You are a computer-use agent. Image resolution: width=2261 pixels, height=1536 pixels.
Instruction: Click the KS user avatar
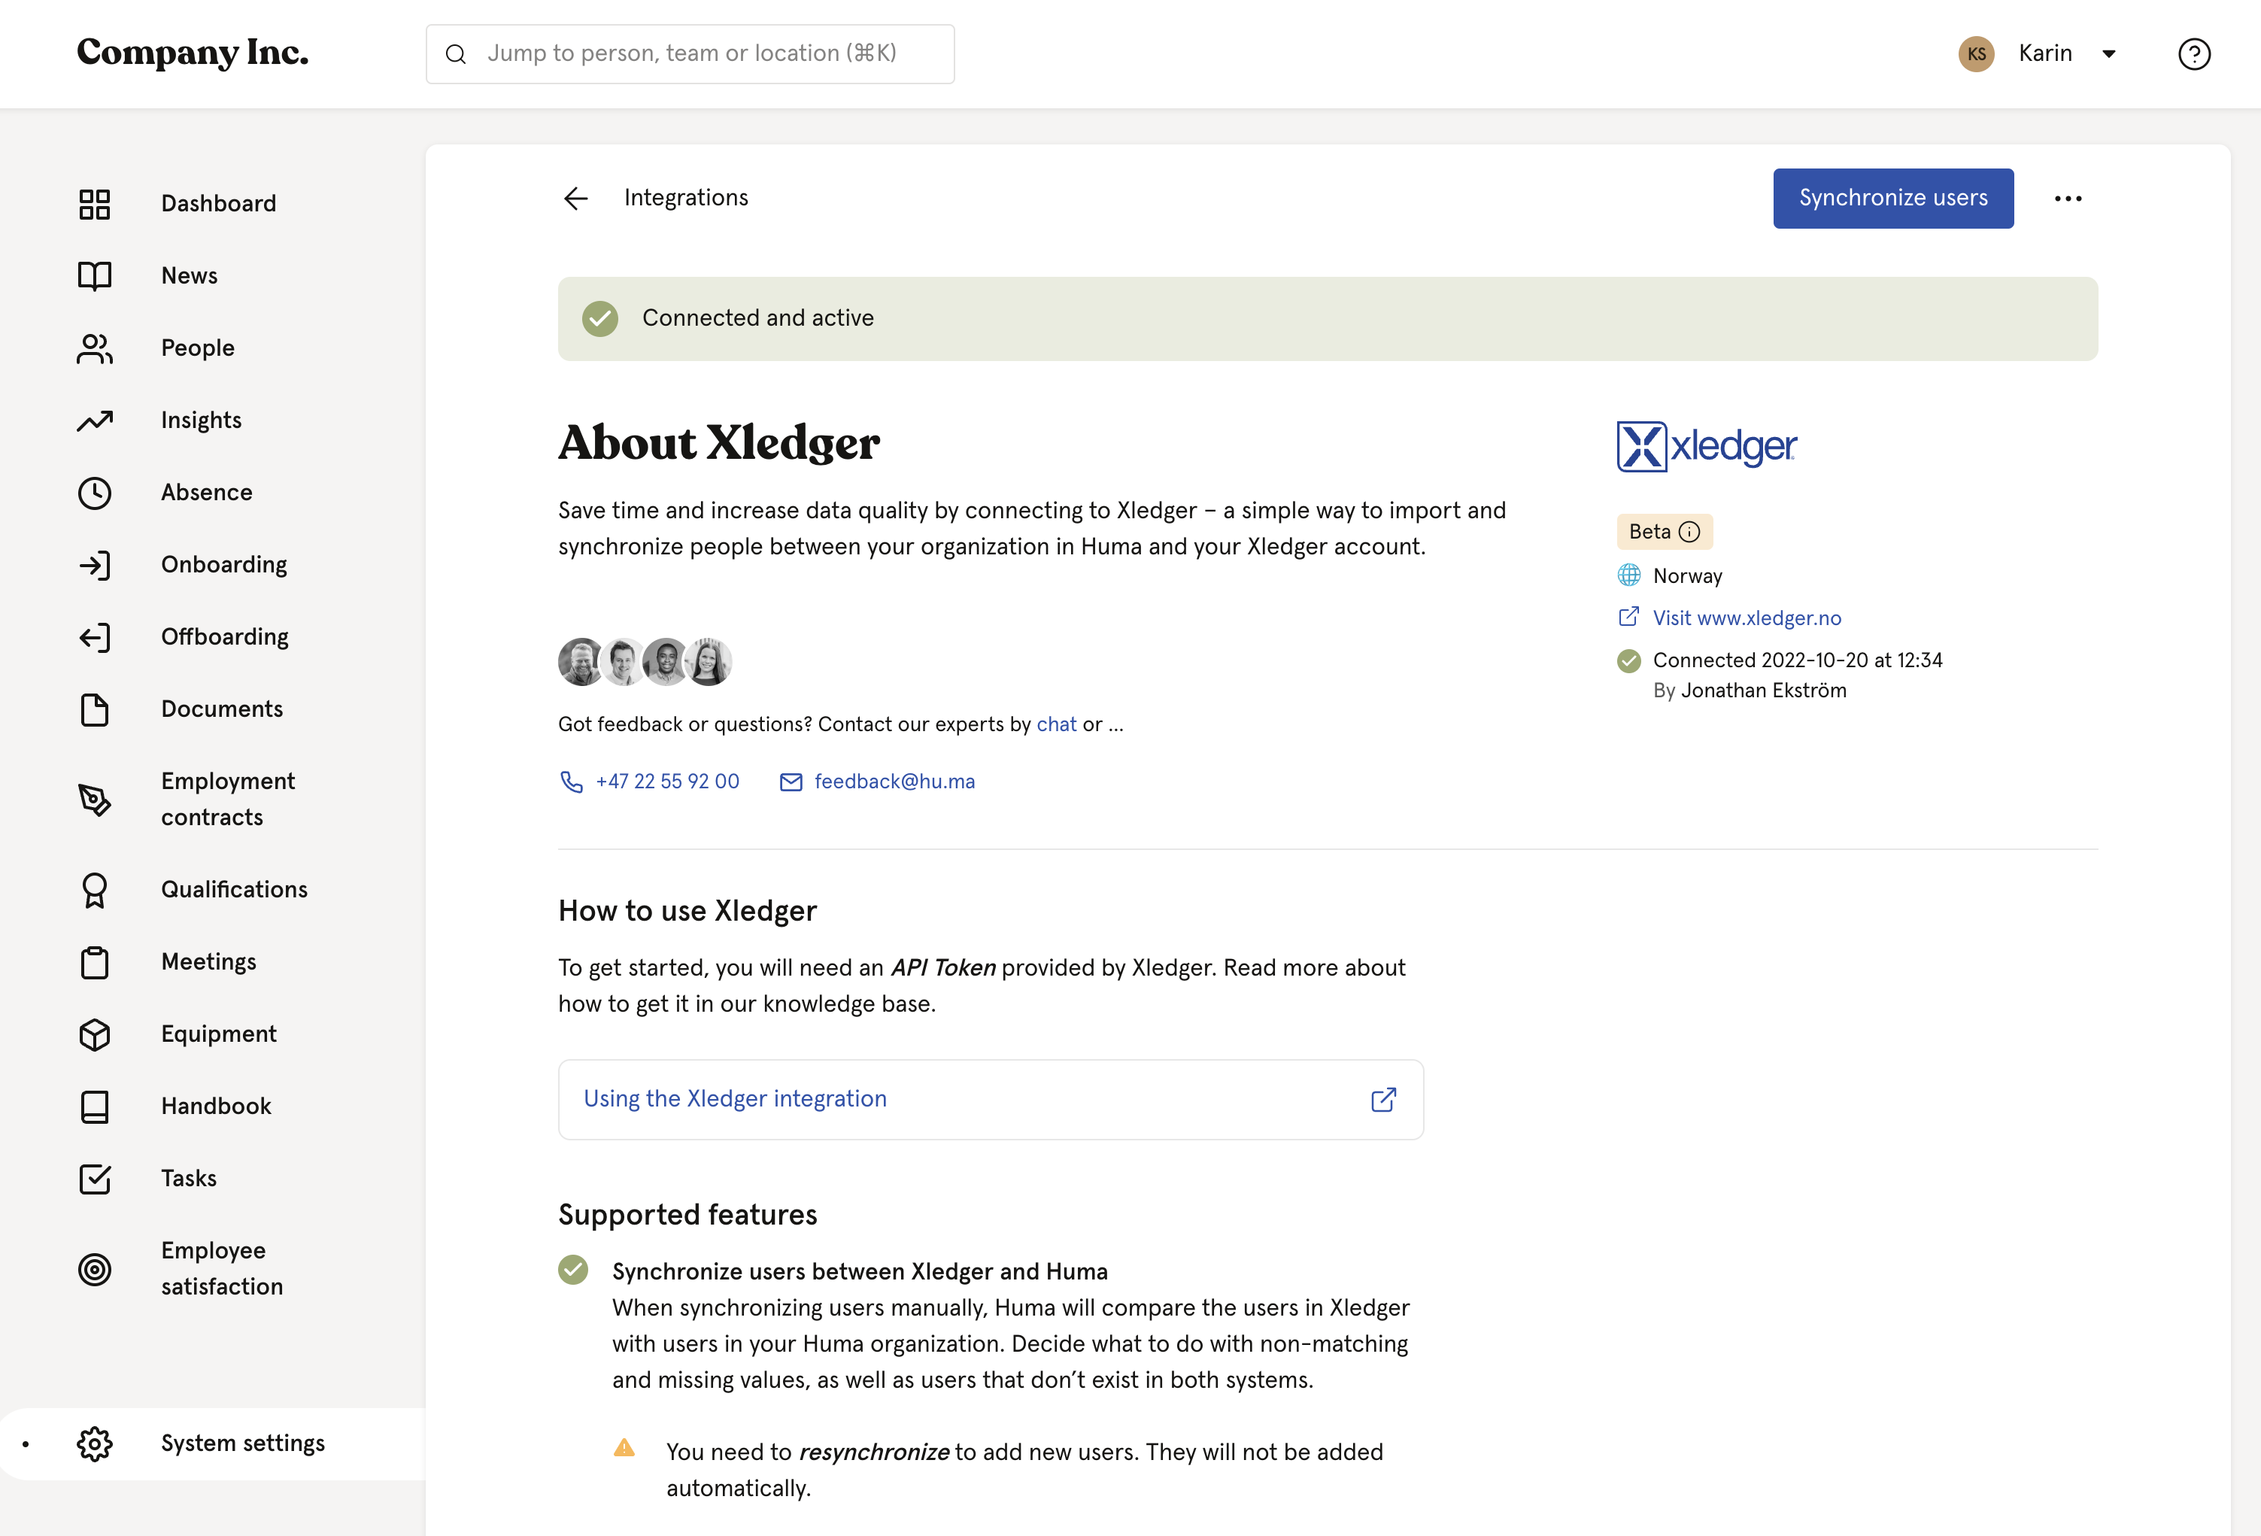point(1976,53)
